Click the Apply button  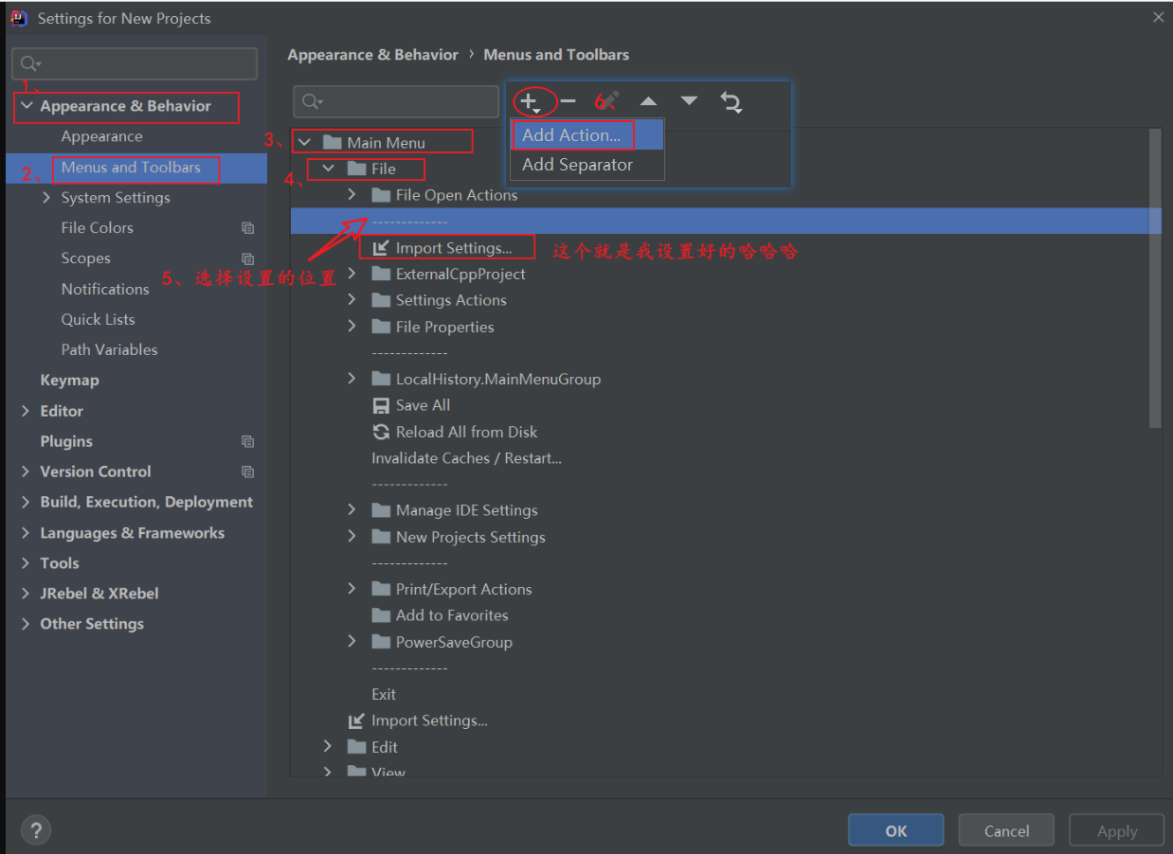[1117, 830]
